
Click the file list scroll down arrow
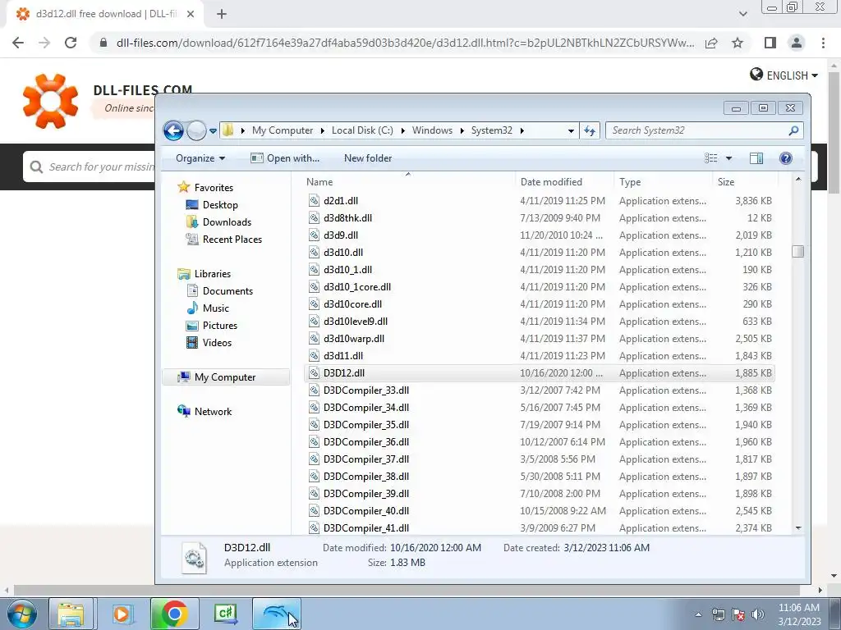click(798, 528)
